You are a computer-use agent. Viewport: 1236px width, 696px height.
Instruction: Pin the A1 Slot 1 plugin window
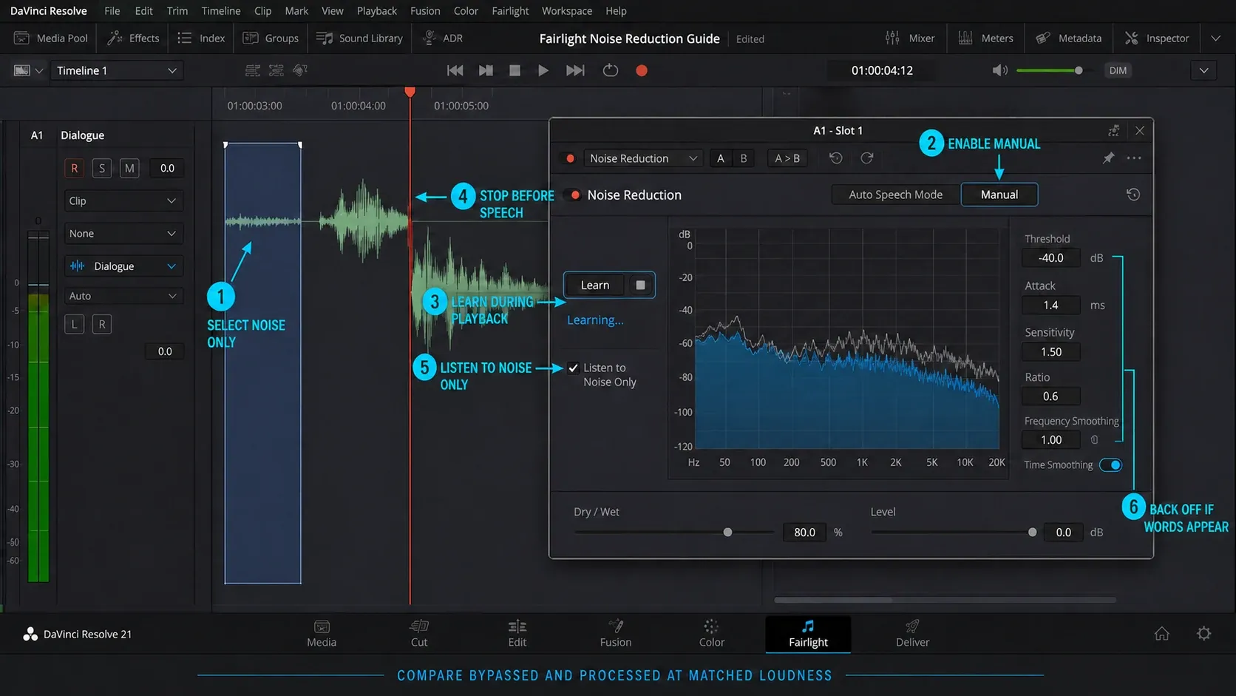tap(1108, 158)
